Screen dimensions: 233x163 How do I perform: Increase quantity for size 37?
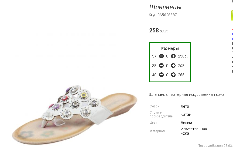coord(173,56)
